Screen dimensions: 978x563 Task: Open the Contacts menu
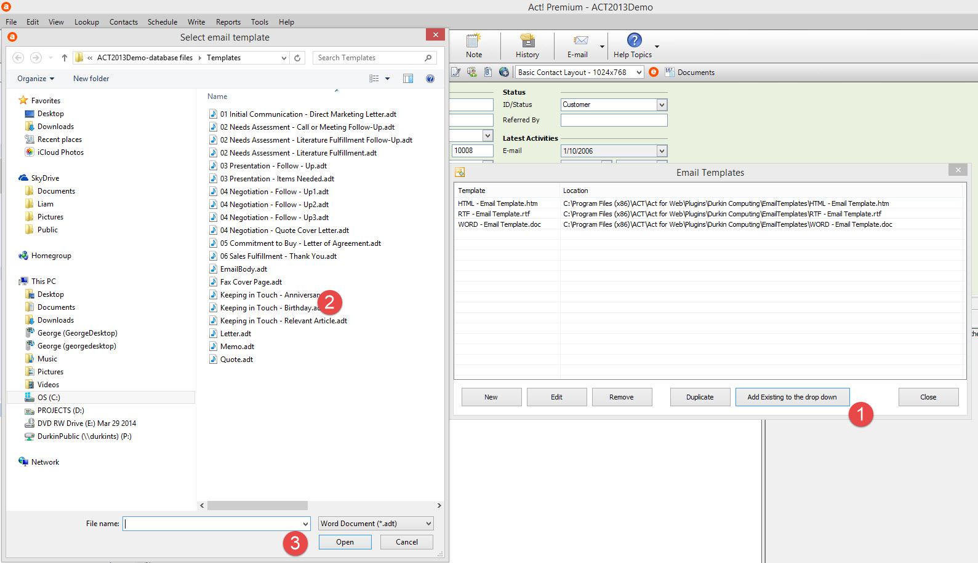(x=124, y=22)
